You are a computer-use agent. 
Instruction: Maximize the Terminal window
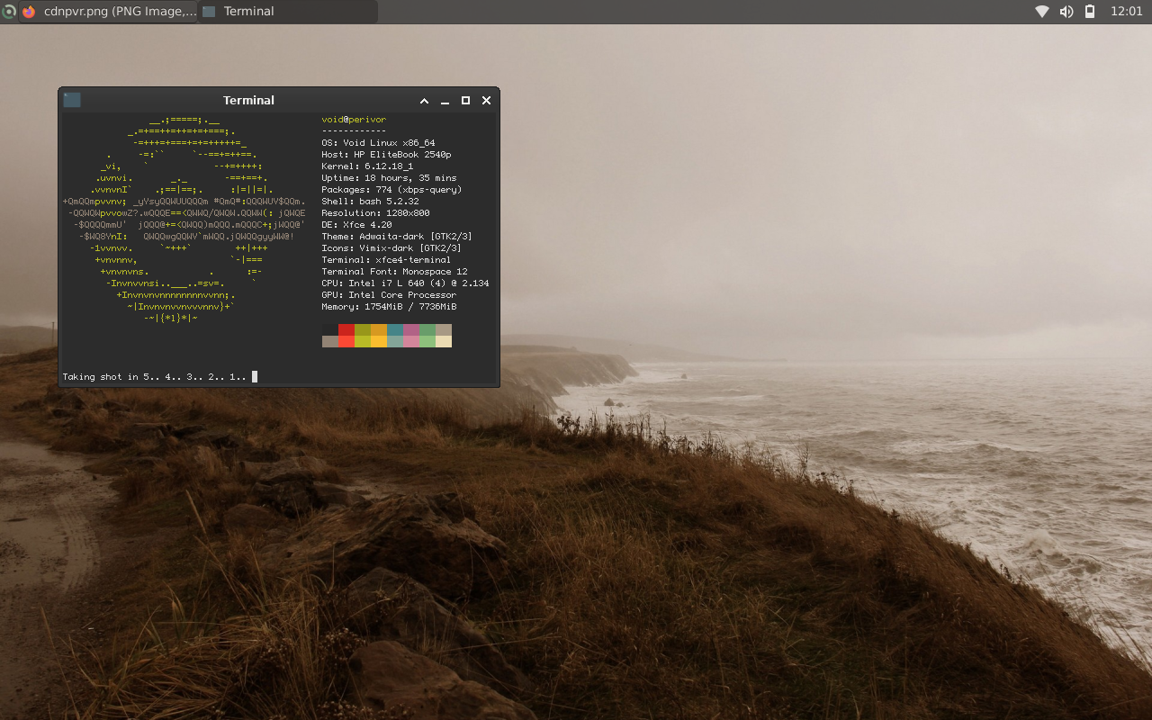tap(465, 101)
